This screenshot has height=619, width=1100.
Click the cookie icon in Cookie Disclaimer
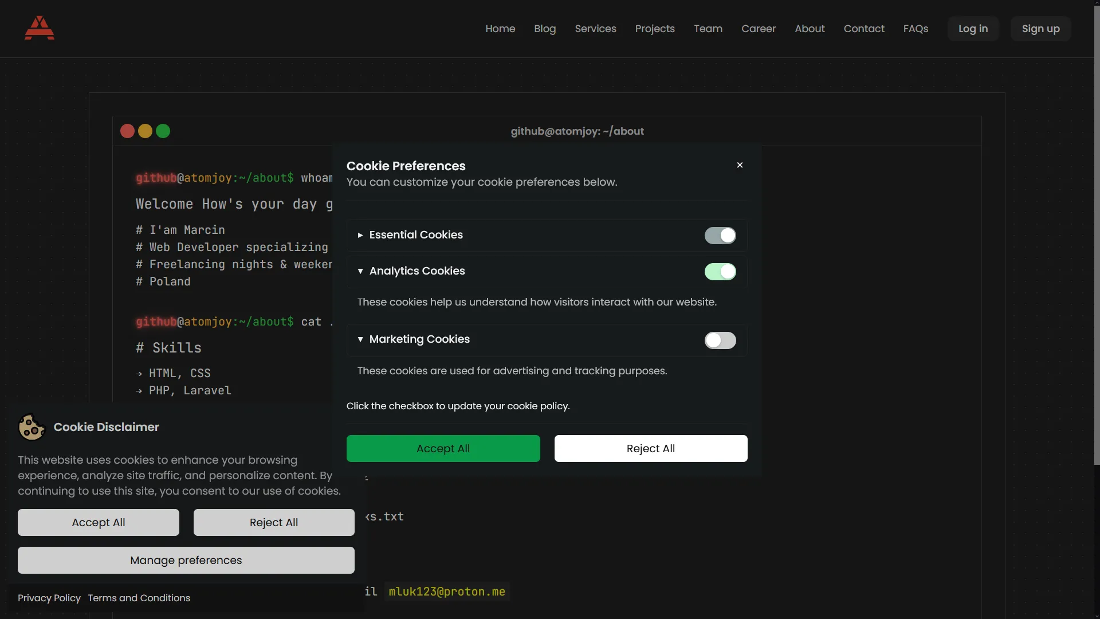click(x=32, y=427)
